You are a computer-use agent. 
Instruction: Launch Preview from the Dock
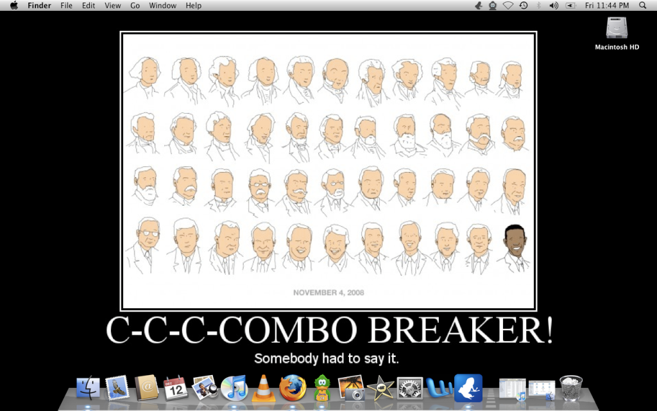[205, 388]
